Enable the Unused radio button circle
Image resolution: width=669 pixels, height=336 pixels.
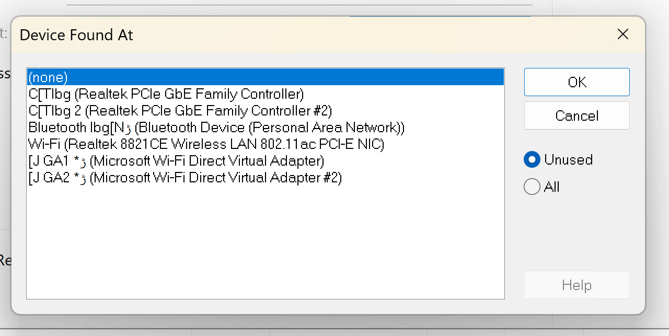(532, 160)
